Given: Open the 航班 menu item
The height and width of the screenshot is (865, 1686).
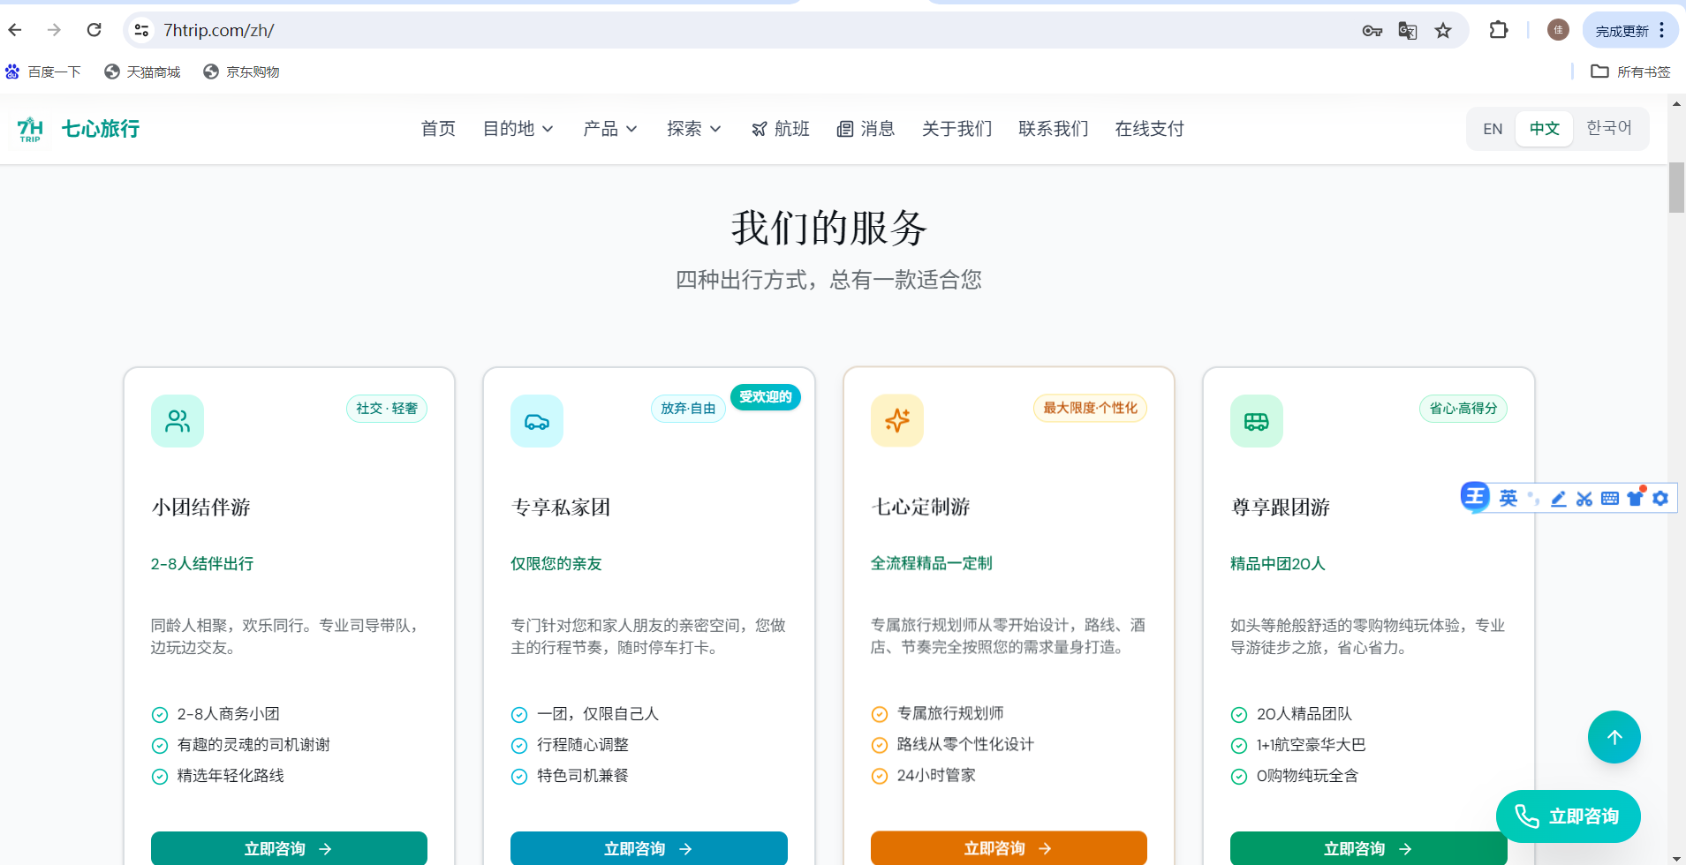Looking at the screenshot, I should point(781,129).
